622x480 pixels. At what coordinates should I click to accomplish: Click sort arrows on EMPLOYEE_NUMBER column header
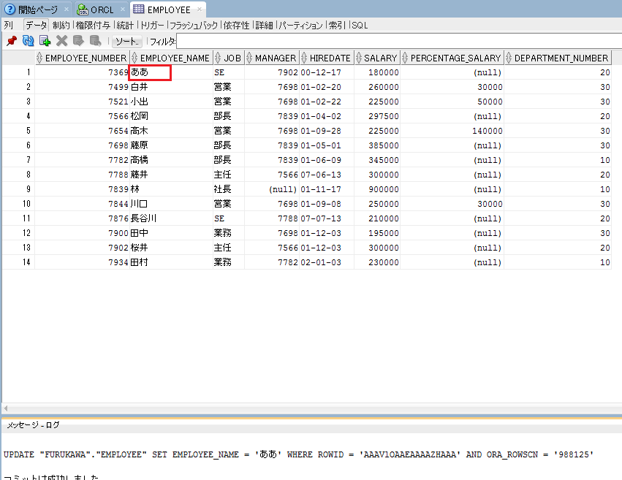click(x=39, y=58)
